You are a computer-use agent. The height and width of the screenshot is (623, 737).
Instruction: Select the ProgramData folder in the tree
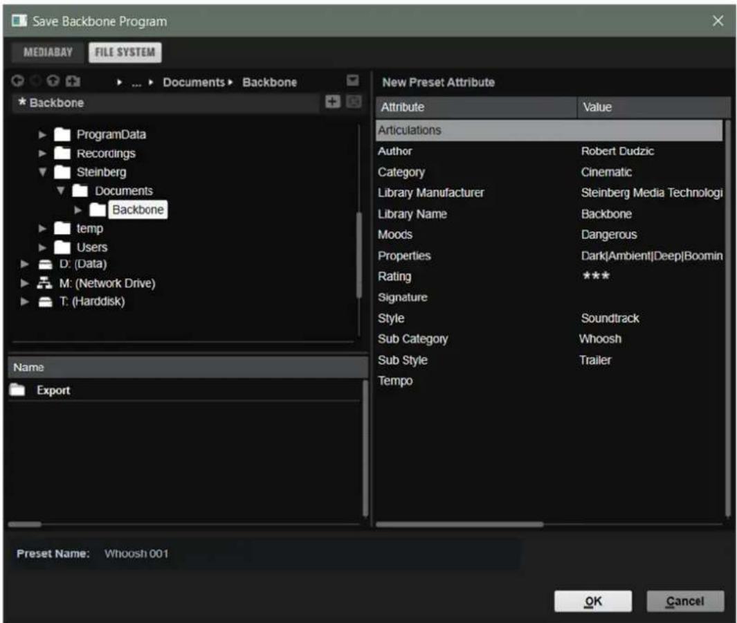(111, 135)
